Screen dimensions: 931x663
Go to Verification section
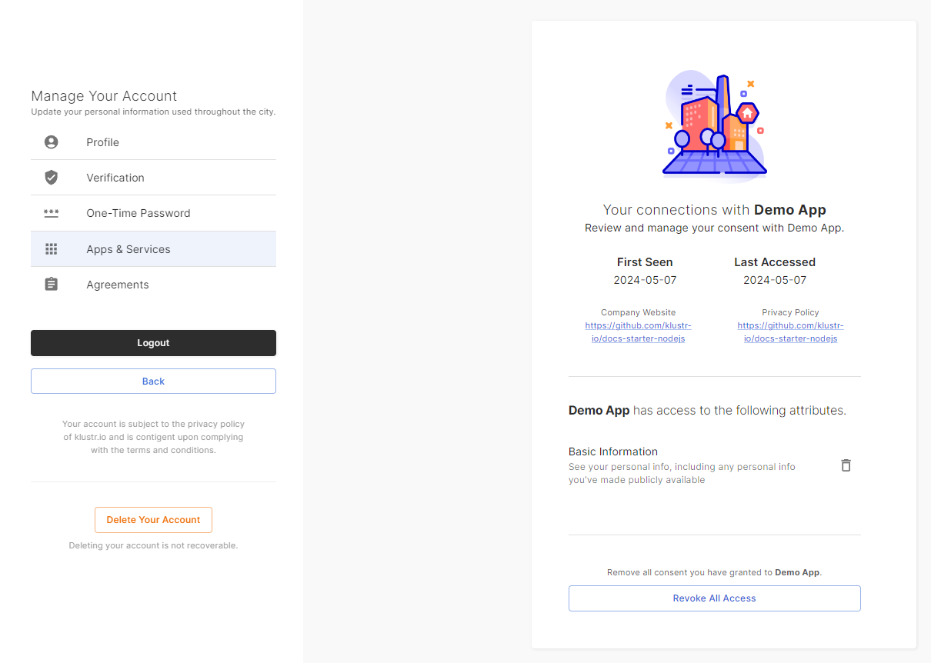(115, 178)
